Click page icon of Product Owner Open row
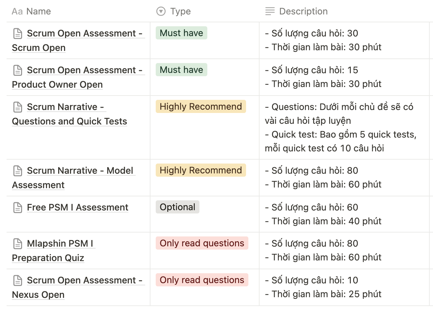Viewport: 433px width, 310px height. point(18,70)
